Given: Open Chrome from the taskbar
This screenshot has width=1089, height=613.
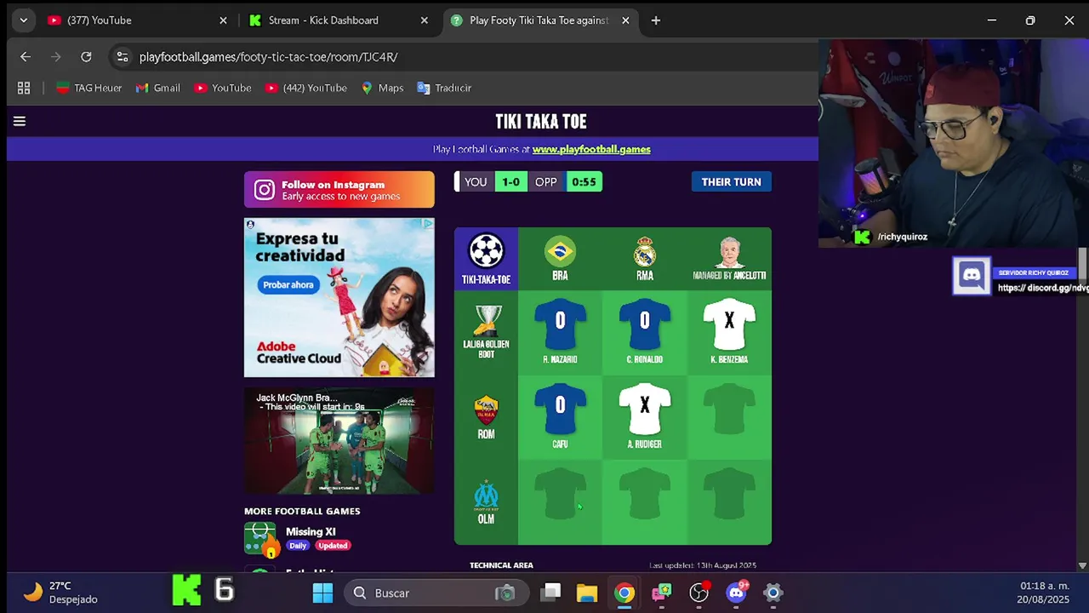Looking at the screenshot, I should tap(624, 593).
